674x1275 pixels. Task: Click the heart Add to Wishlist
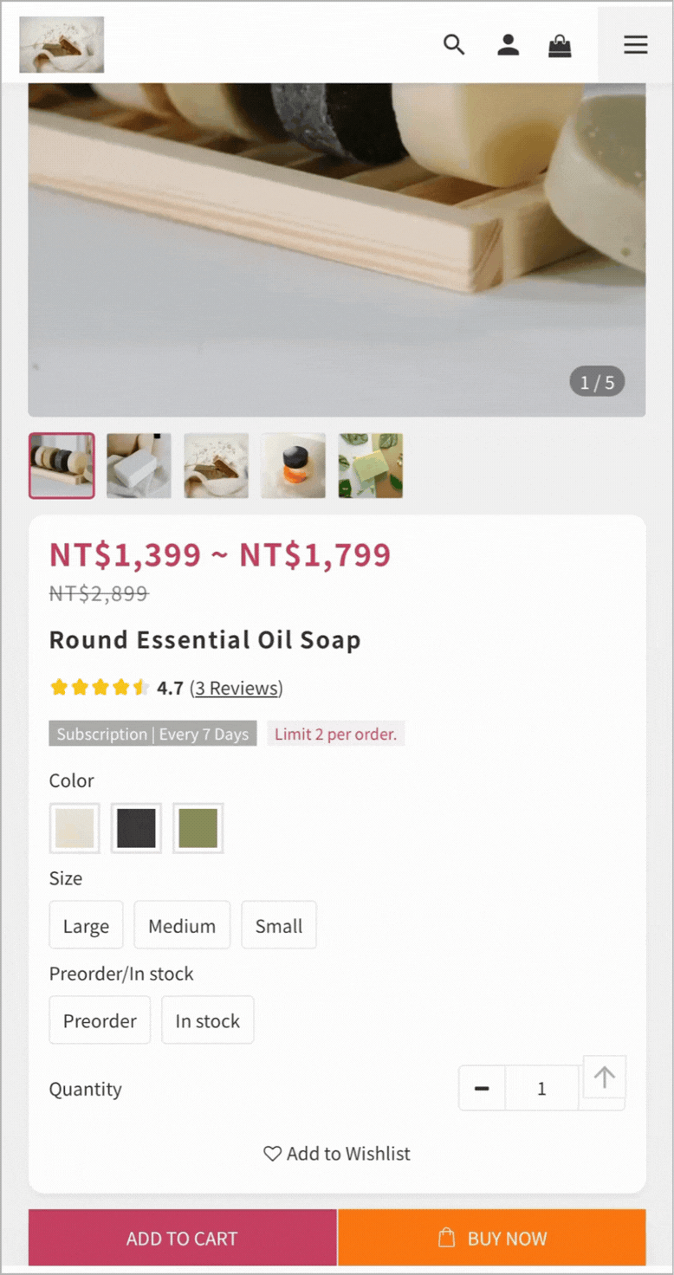pyautogui.click(x=337, y=1154)
